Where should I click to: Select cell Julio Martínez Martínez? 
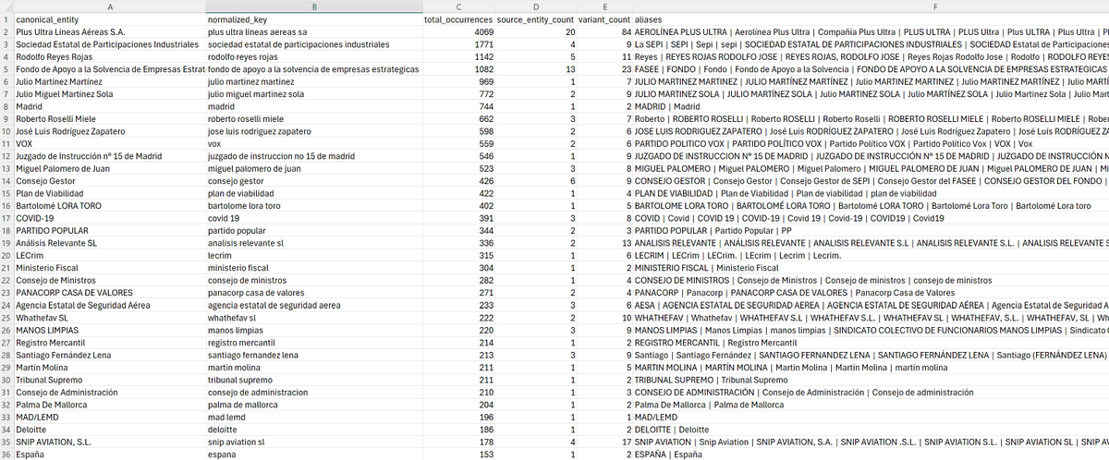tap(109, 81)
